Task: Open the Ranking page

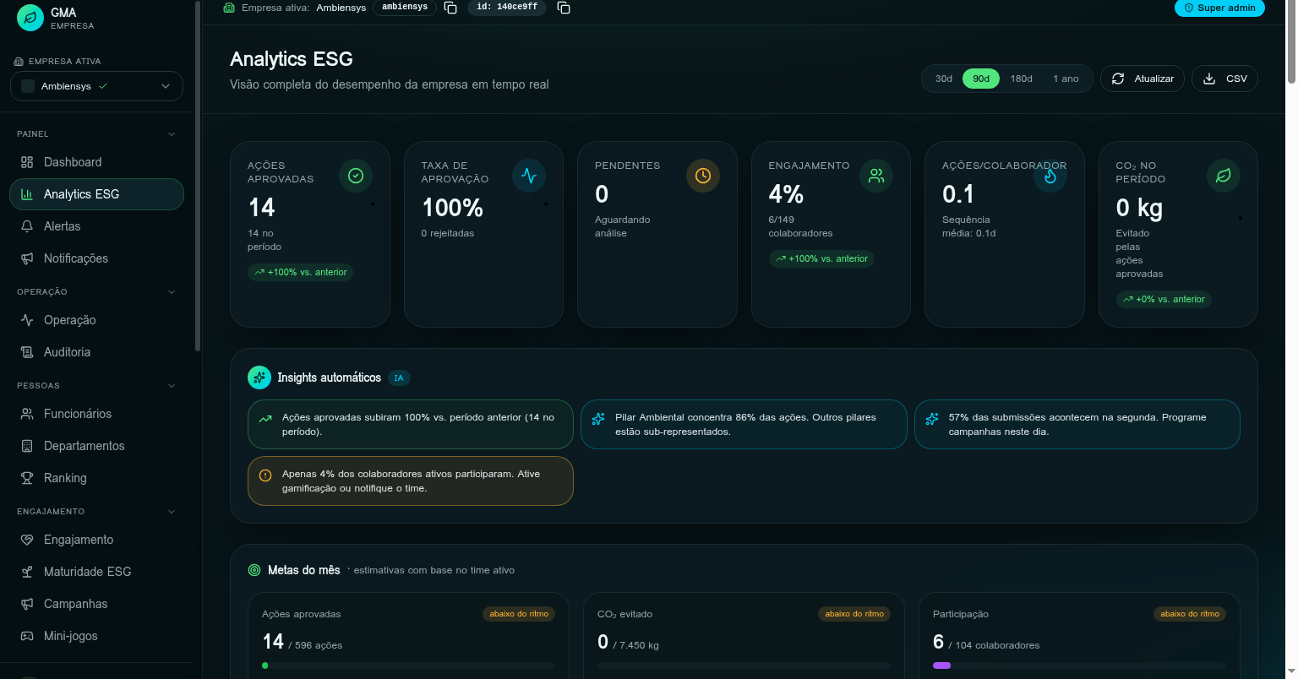Action: pyautogui.click(x=96, y=478)
